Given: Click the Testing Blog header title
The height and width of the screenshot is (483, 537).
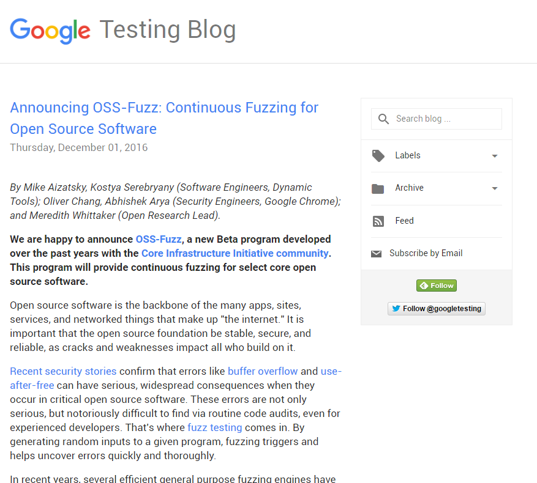Looking at the screenshot, I should click(x=167, y=29).
